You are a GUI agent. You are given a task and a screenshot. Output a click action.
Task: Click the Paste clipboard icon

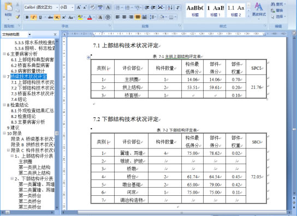click(9, 7)
